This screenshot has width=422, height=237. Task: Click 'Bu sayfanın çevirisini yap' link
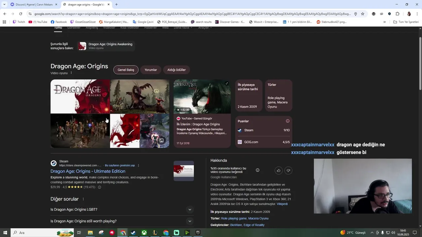click(120, 166)
